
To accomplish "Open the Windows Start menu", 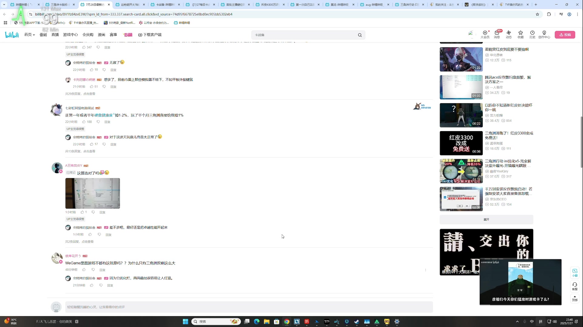I will coord(185,322).
